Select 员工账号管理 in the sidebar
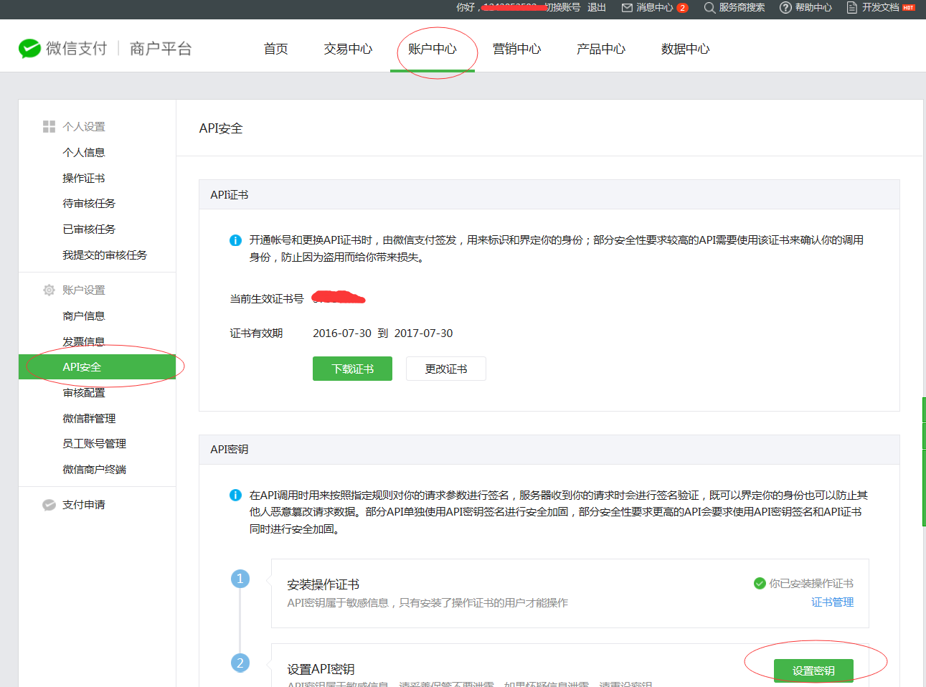 (x=94, y=444)
